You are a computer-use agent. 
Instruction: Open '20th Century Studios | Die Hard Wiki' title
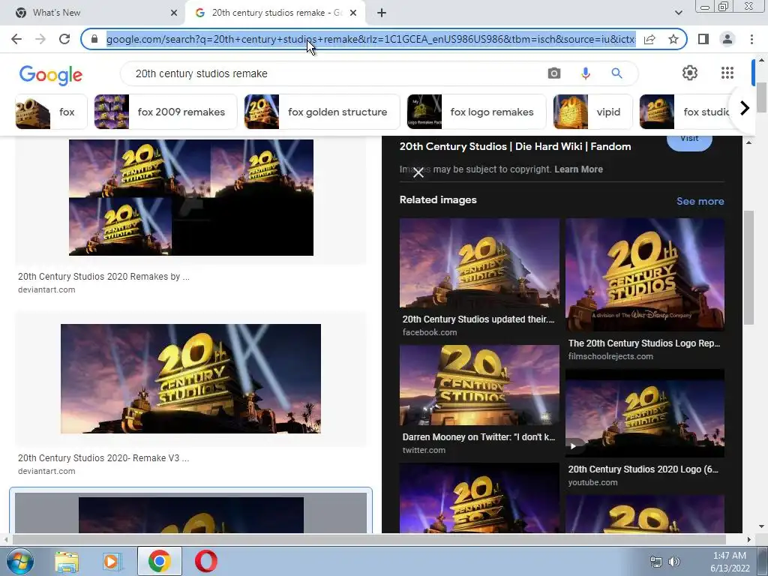click(x=514, y=146)
